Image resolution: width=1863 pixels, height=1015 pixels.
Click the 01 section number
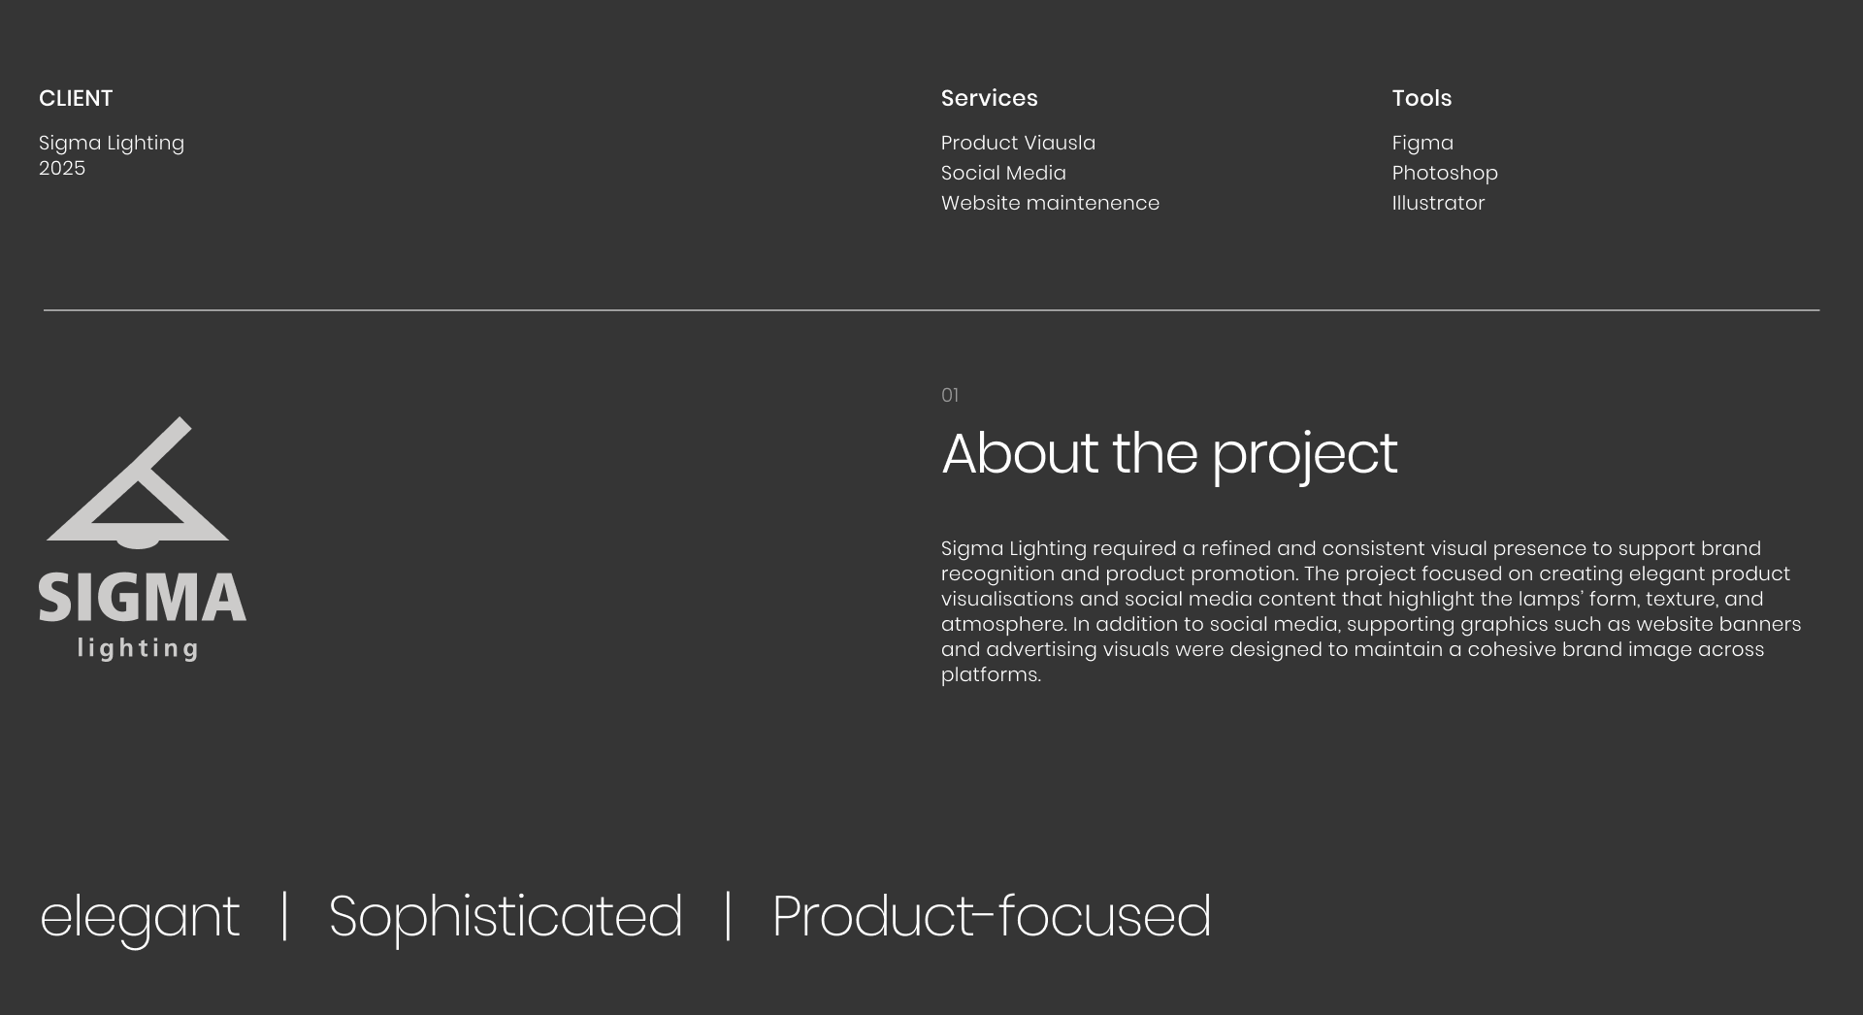click(x=950, y=395)
